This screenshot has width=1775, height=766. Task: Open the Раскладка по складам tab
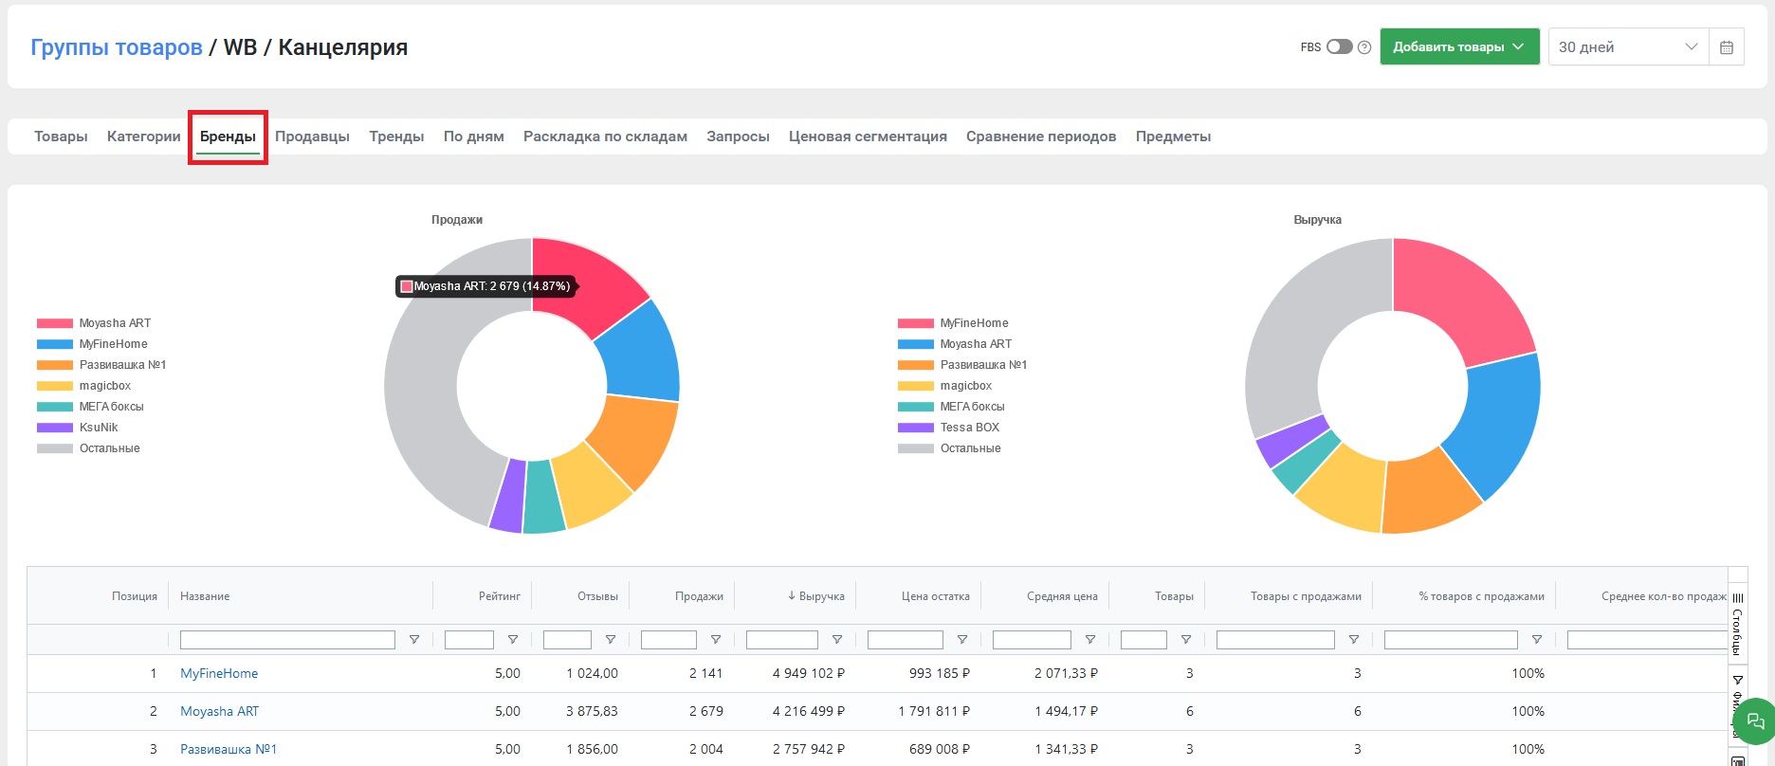point(605,137)
